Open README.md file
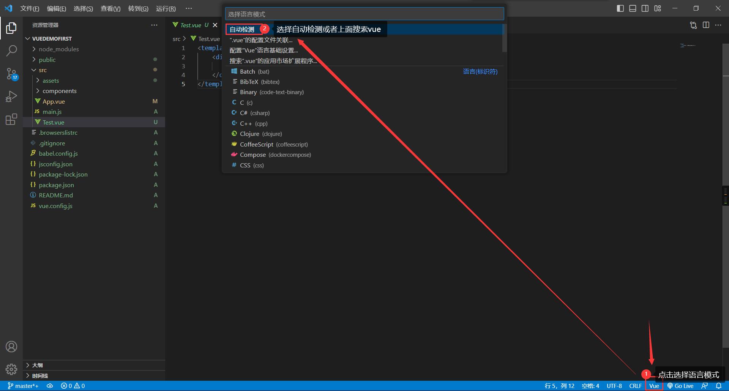The width and height of the screenshot is (729, 391). pos(94,195)
